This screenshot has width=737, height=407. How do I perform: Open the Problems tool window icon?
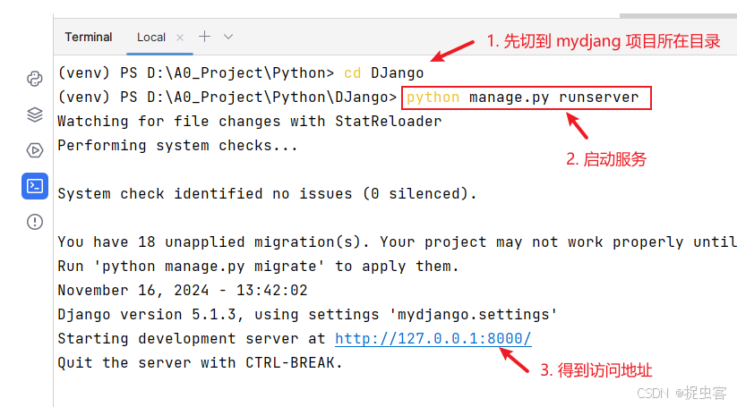pyautogui.click(x=35, y=222)
